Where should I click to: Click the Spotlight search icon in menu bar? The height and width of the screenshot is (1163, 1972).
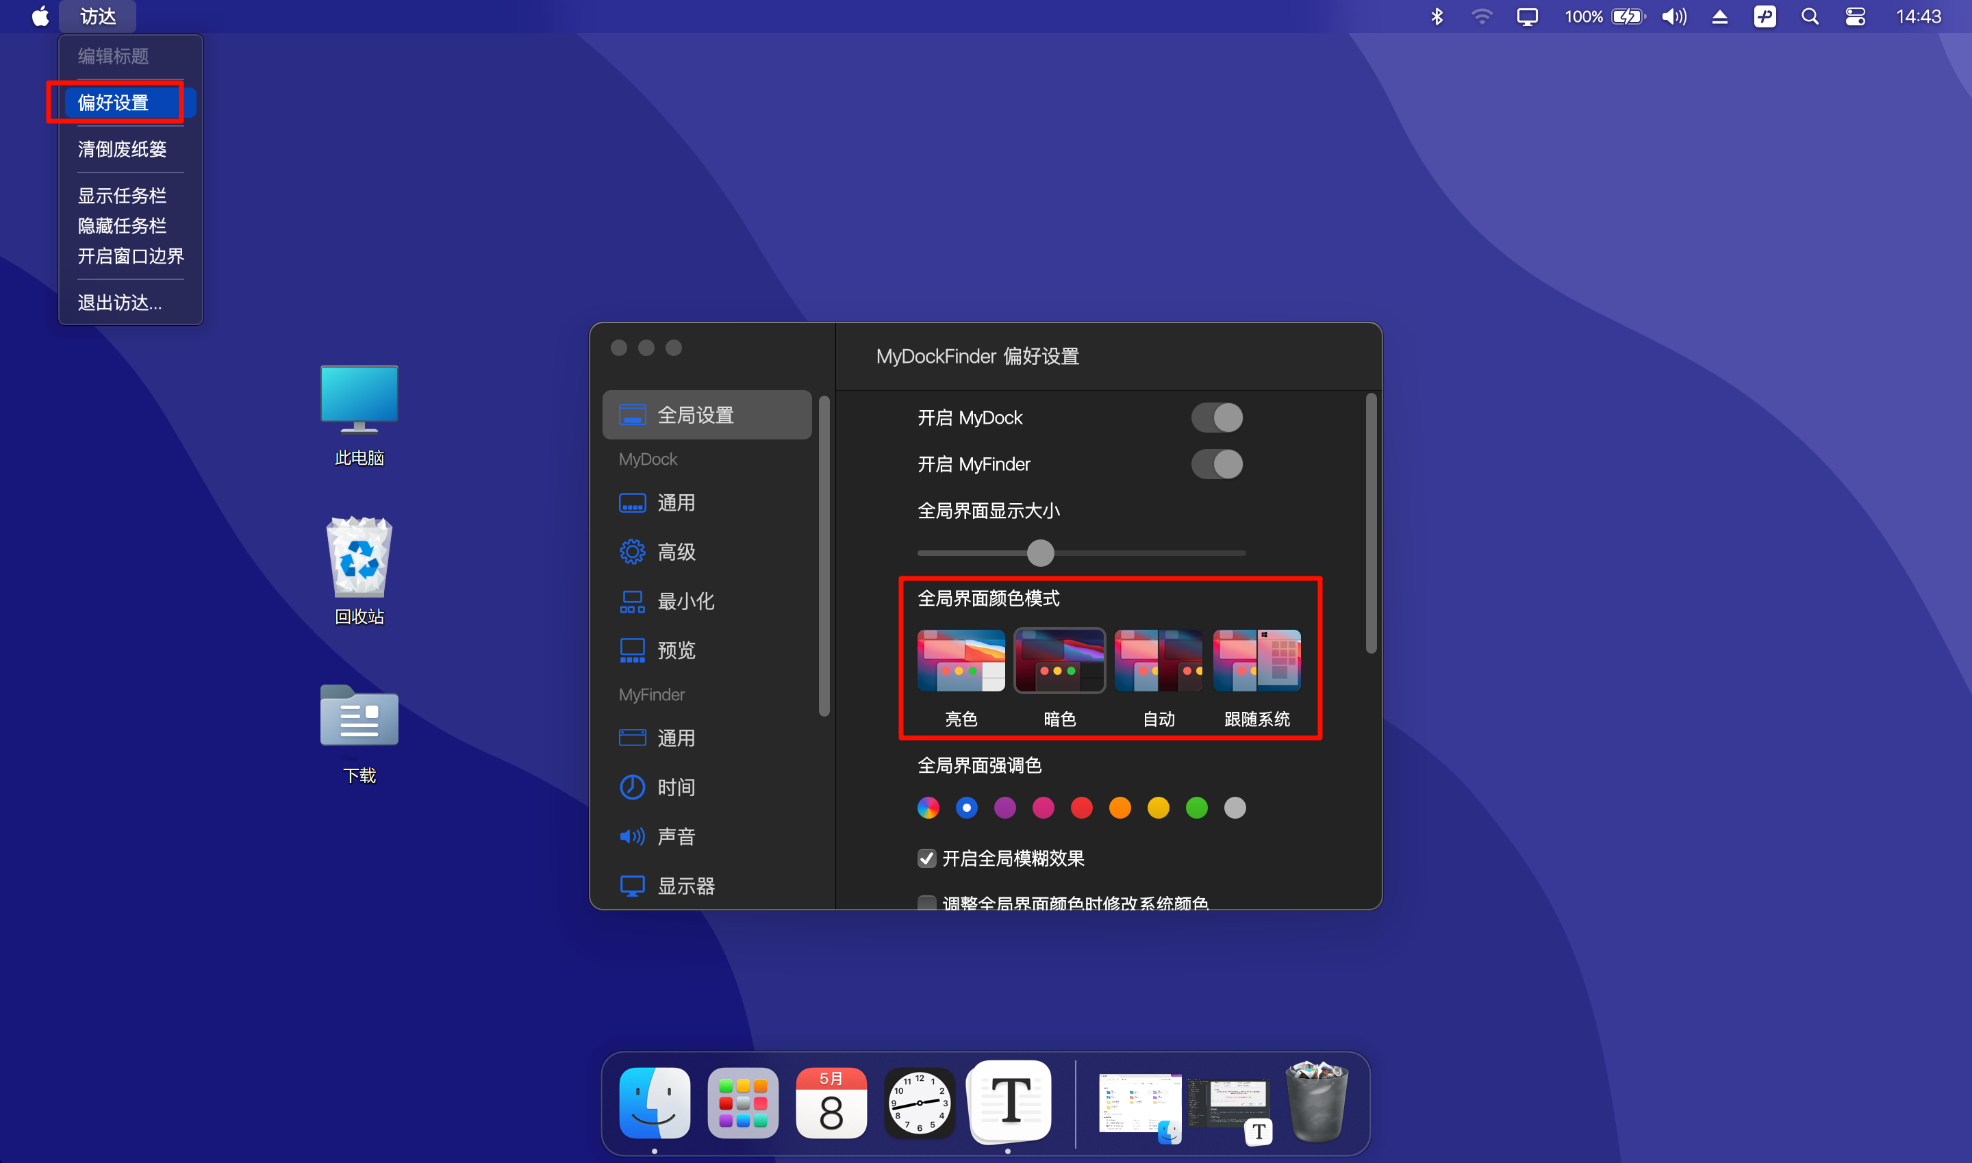[x=1810, y=16]
